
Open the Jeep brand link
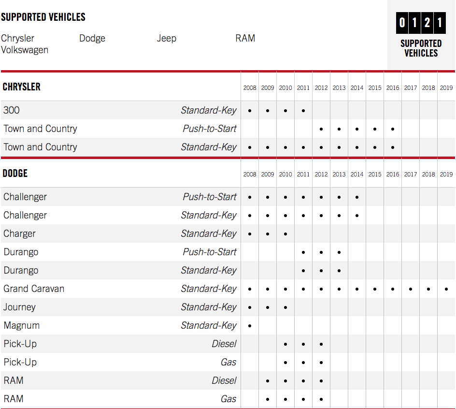(x=167, y=38)
